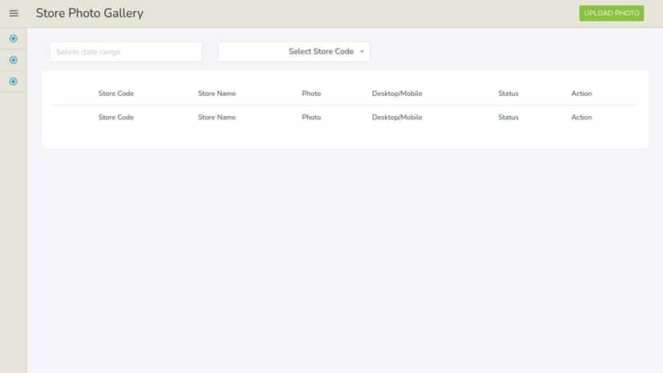Viewport: 663px width, 373px height.
Task: Click the bottom circular sidebar icon
Action: 14,82
